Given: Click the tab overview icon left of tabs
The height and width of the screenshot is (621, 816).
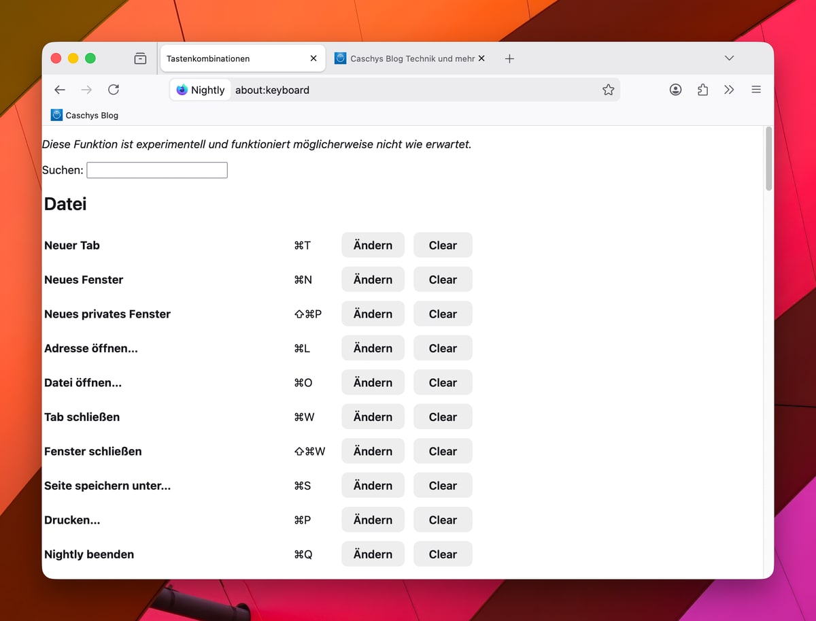Looking at the screenshot, I should point(140,58).
